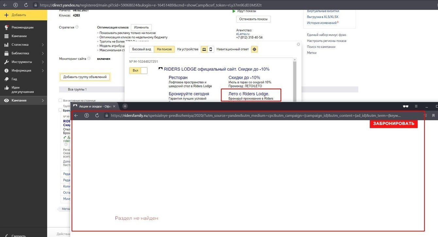Click the padlock icon beside direct.yandex.ru
Screen dimensions: 438x237
tap(35, 5)
